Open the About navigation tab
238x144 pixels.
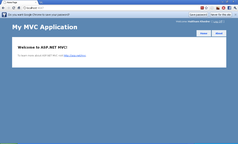[x=219, y=33]
